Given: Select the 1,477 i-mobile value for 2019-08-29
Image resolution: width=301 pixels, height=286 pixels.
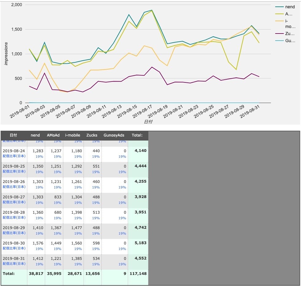Looking at the screenshot, I should (x=76, y=228).
